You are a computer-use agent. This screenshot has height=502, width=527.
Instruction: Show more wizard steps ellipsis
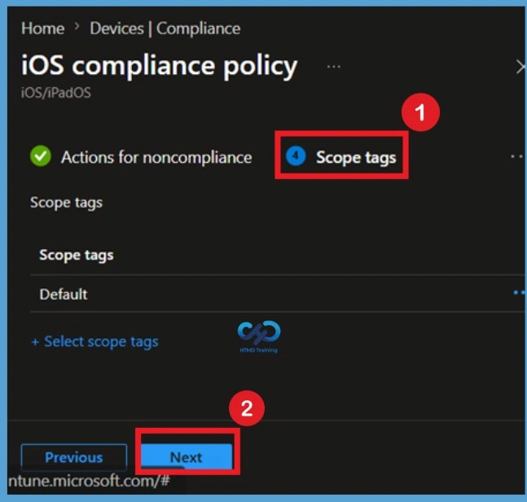point(517,156)
